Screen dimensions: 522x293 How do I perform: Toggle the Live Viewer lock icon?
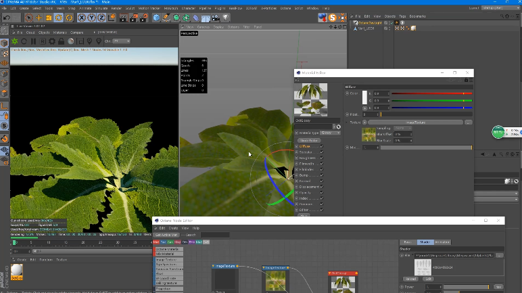pos(62,41)
